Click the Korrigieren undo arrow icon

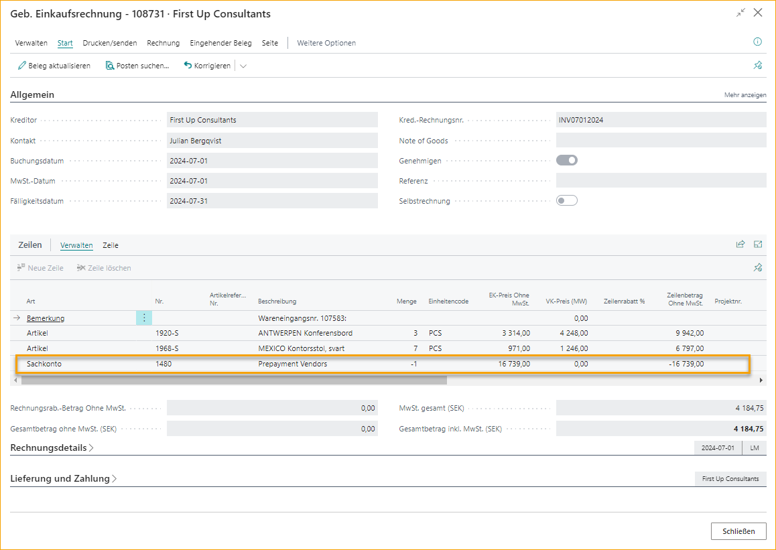click(188, 66)
